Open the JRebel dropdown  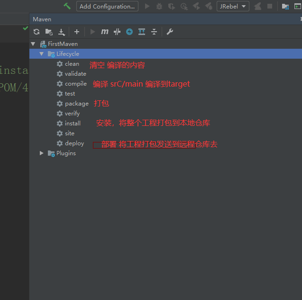click(x=233, y=6)
